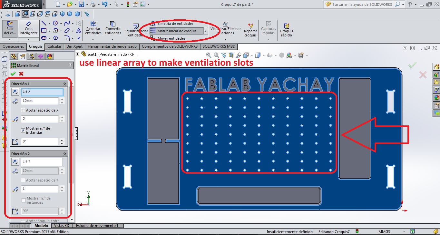
Task: Click Equidistanciar entidades tool
Action: point(136,31)
